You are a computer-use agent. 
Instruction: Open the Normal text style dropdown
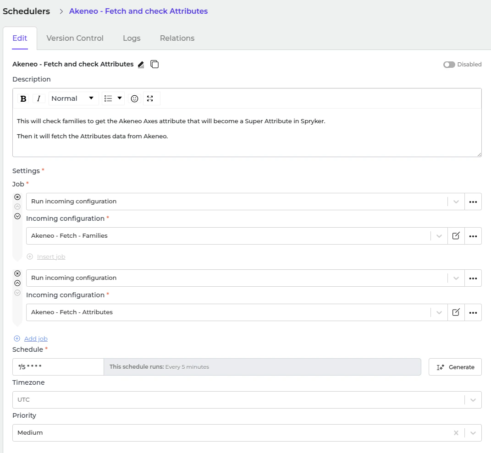point(73,98)
